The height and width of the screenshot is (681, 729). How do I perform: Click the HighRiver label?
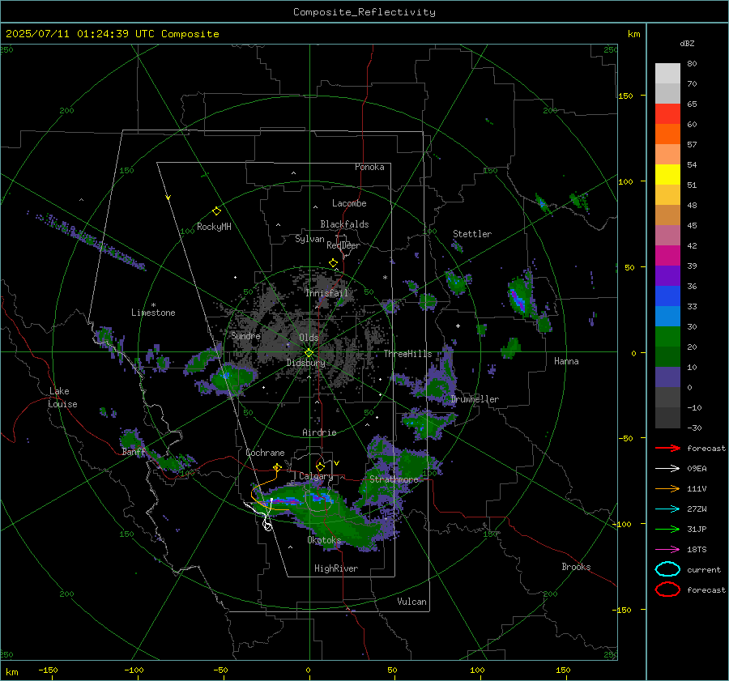336,568
